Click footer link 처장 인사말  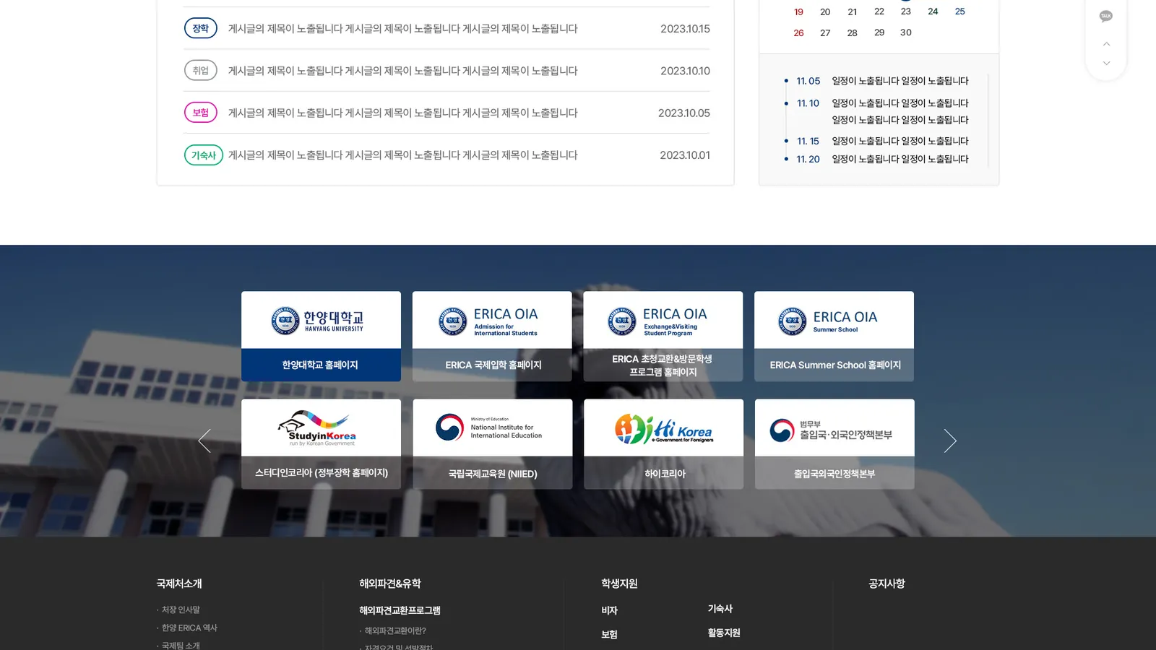(x=181, y=610)
